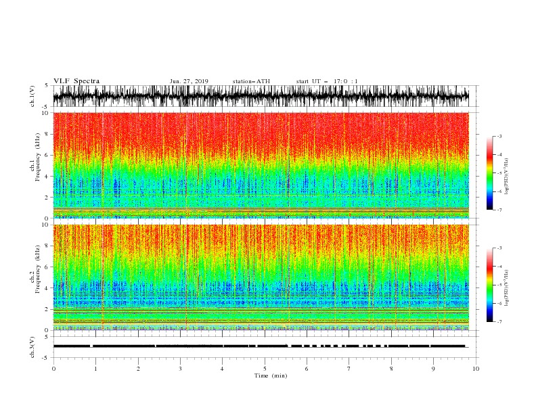Click the "start UT = 17:0 :1" label

327,81
